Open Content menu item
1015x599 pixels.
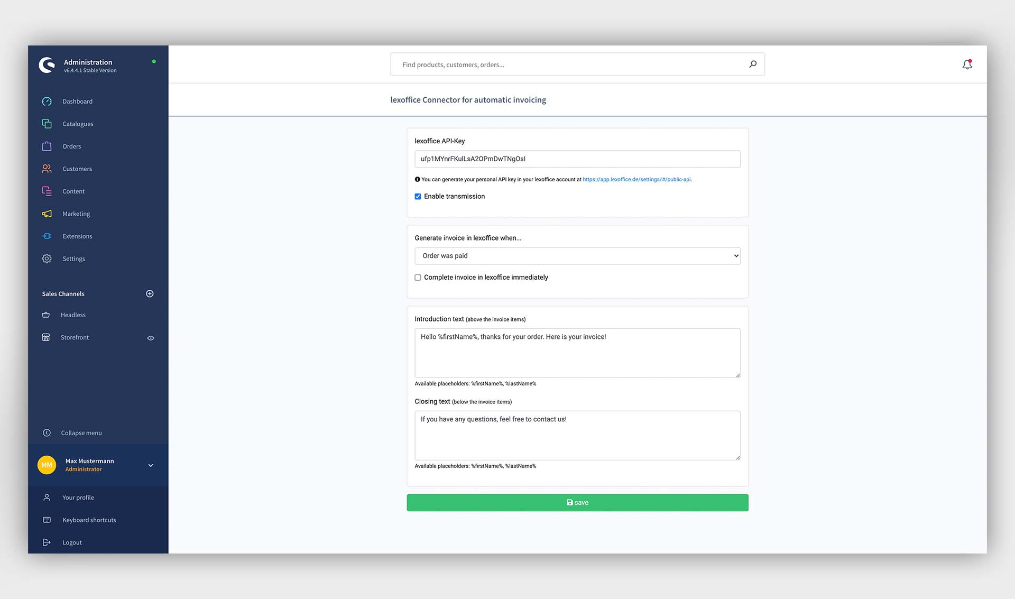(73, 191)
